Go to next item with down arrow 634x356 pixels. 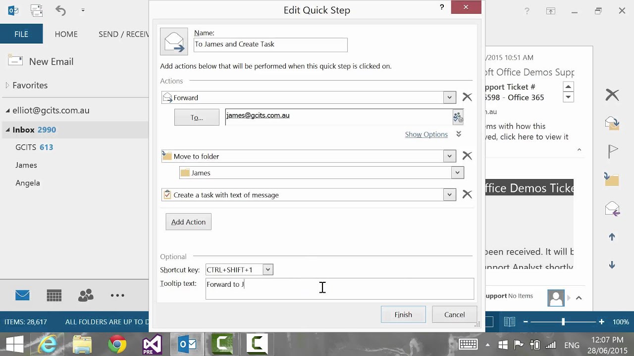612,265
